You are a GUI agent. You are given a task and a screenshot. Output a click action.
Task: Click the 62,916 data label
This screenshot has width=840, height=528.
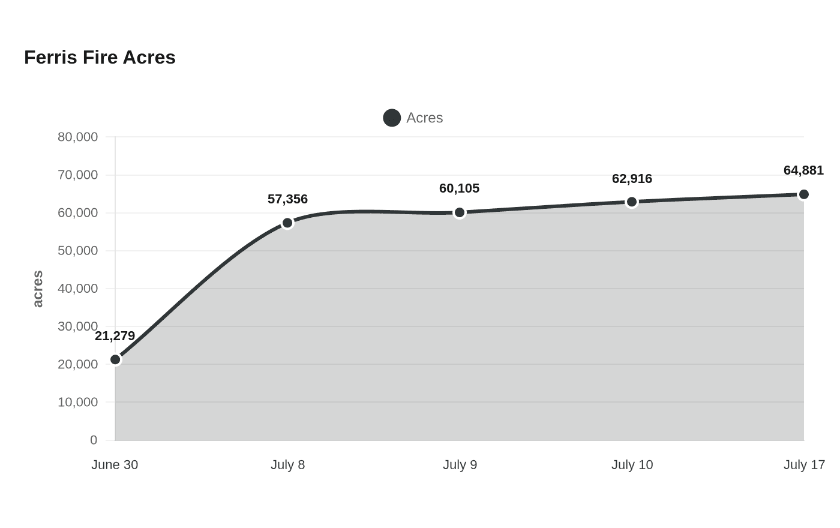pos(632,178)
